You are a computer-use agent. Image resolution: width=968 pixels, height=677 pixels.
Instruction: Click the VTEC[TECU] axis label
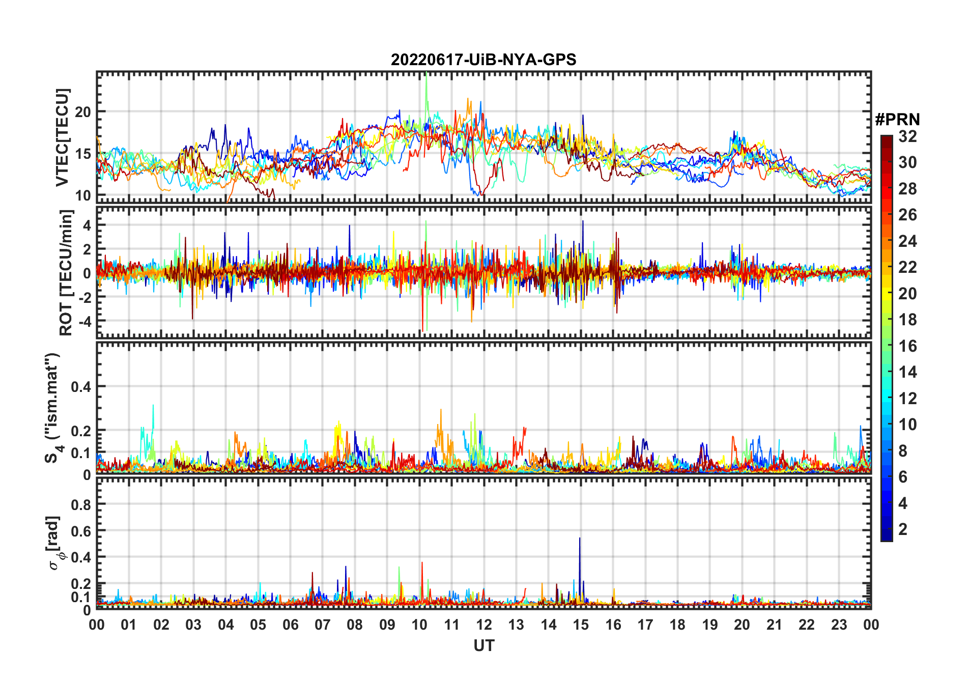point(63,137)
